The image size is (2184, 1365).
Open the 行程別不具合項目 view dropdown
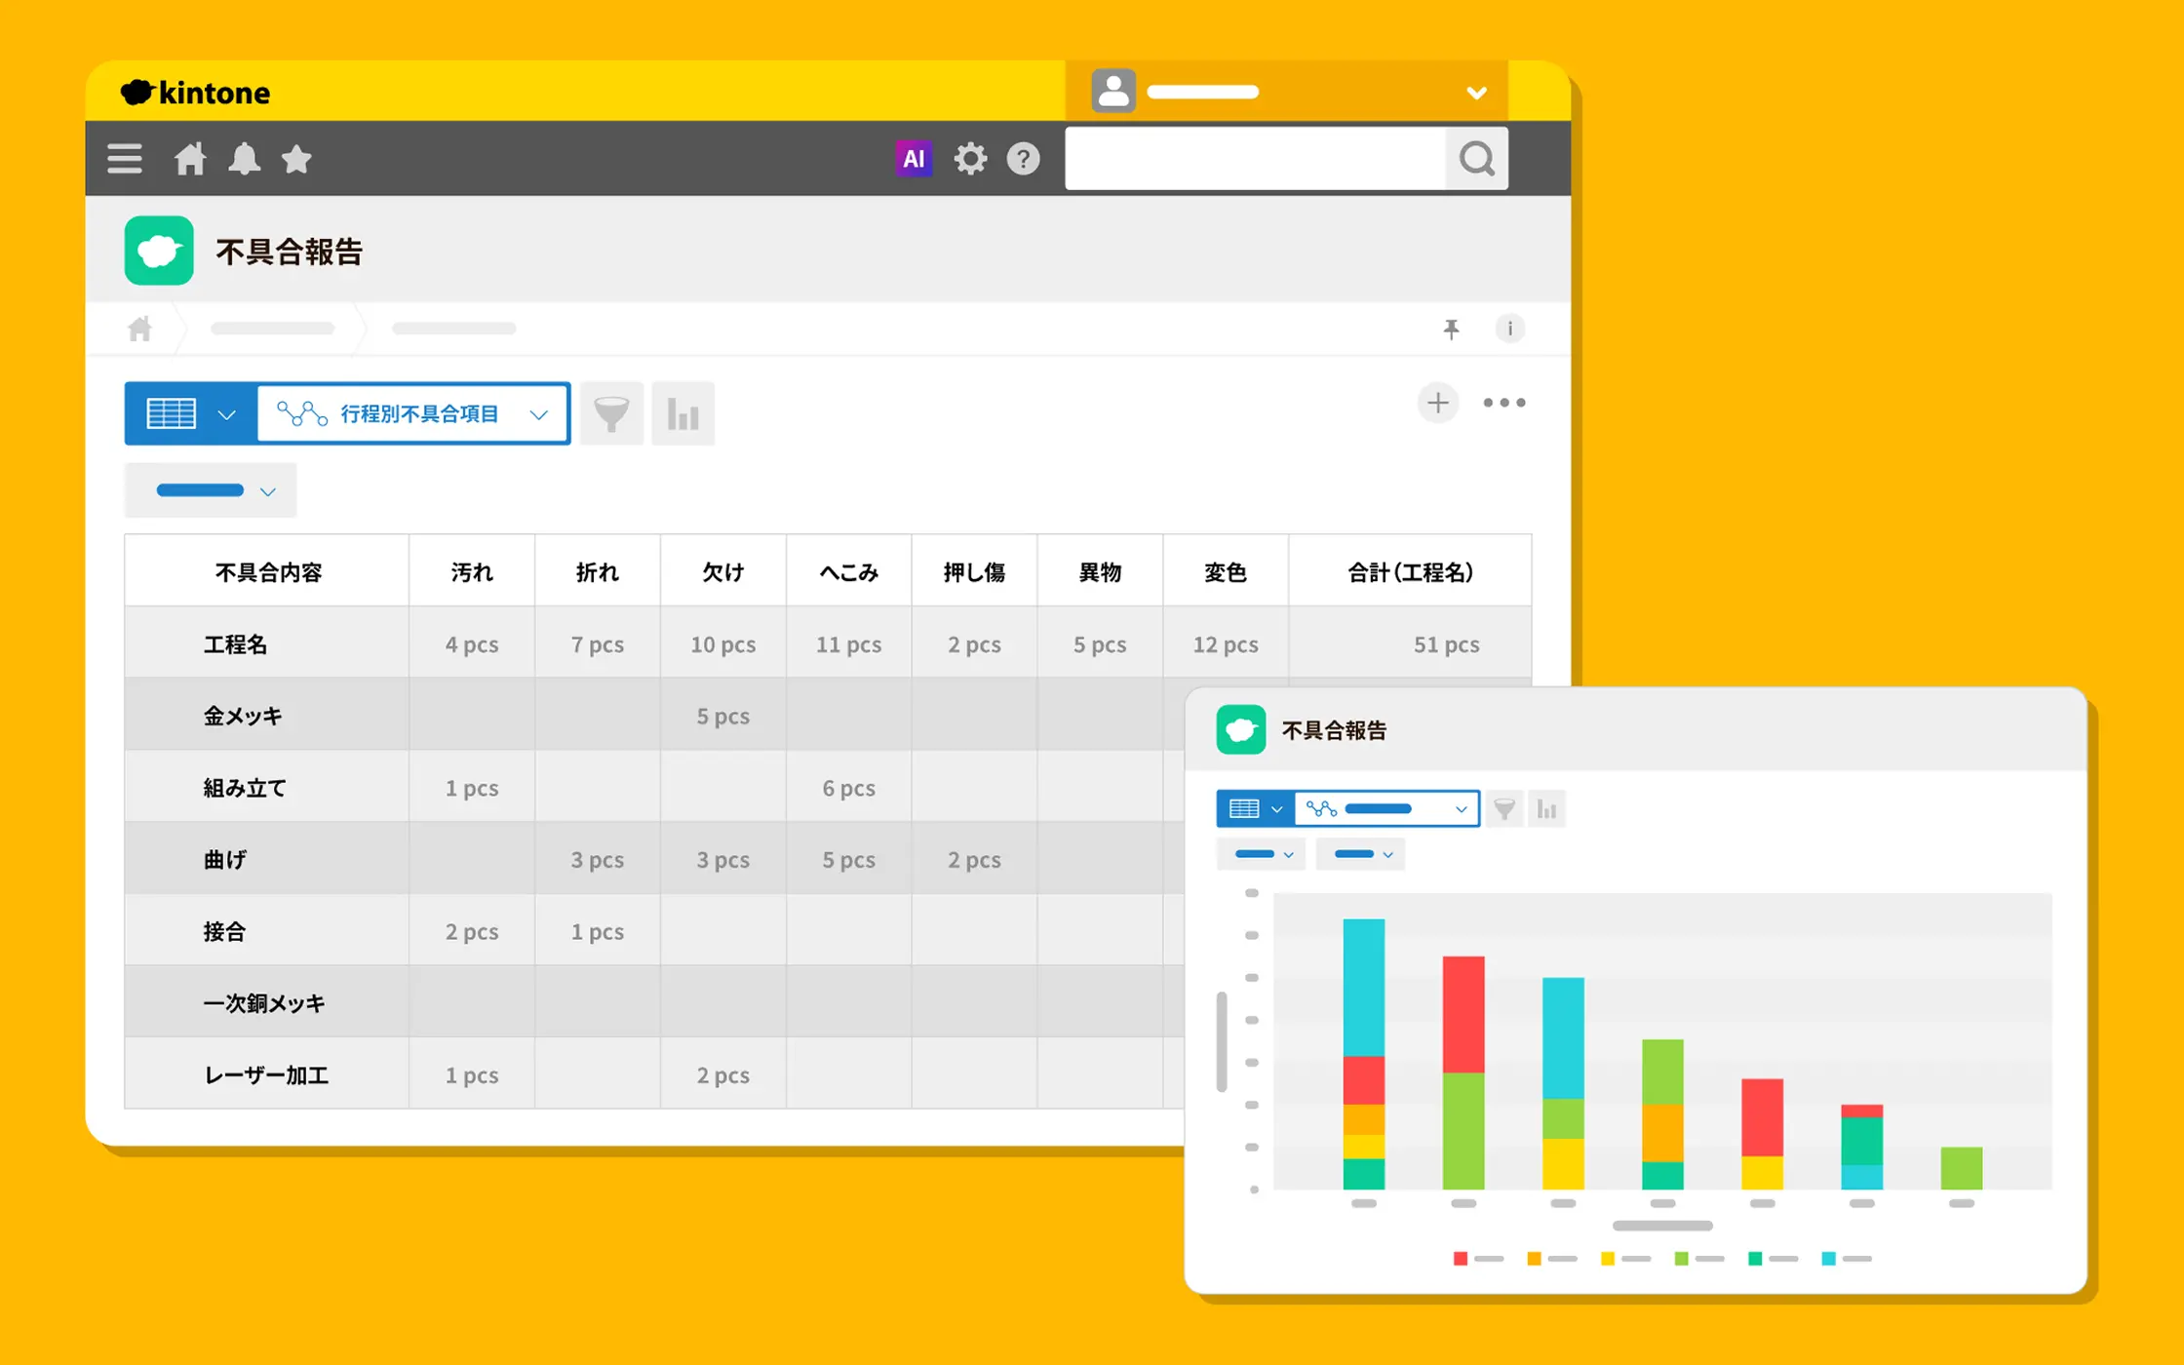click(x=413, y=413)
